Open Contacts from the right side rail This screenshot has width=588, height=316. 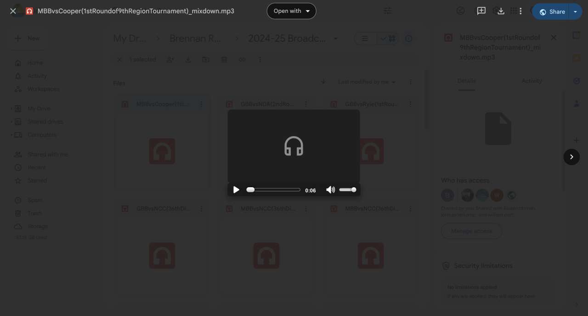[577, 104]
